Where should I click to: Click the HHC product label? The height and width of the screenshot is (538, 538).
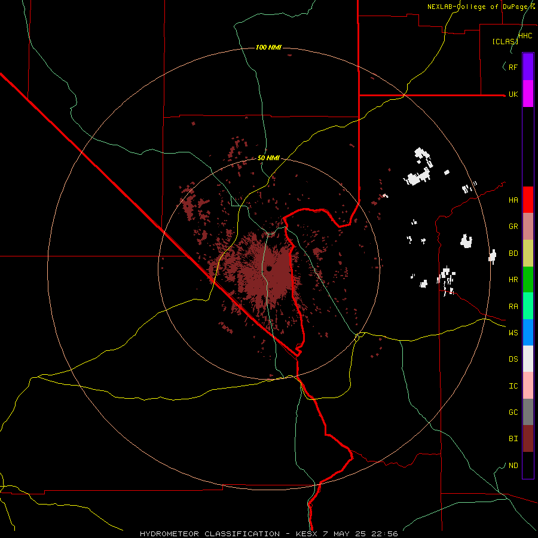pos(525,36)
